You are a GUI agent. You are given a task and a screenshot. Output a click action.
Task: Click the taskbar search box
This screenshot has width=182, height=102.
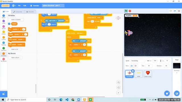pyautogui.click(x=26, y=99)
